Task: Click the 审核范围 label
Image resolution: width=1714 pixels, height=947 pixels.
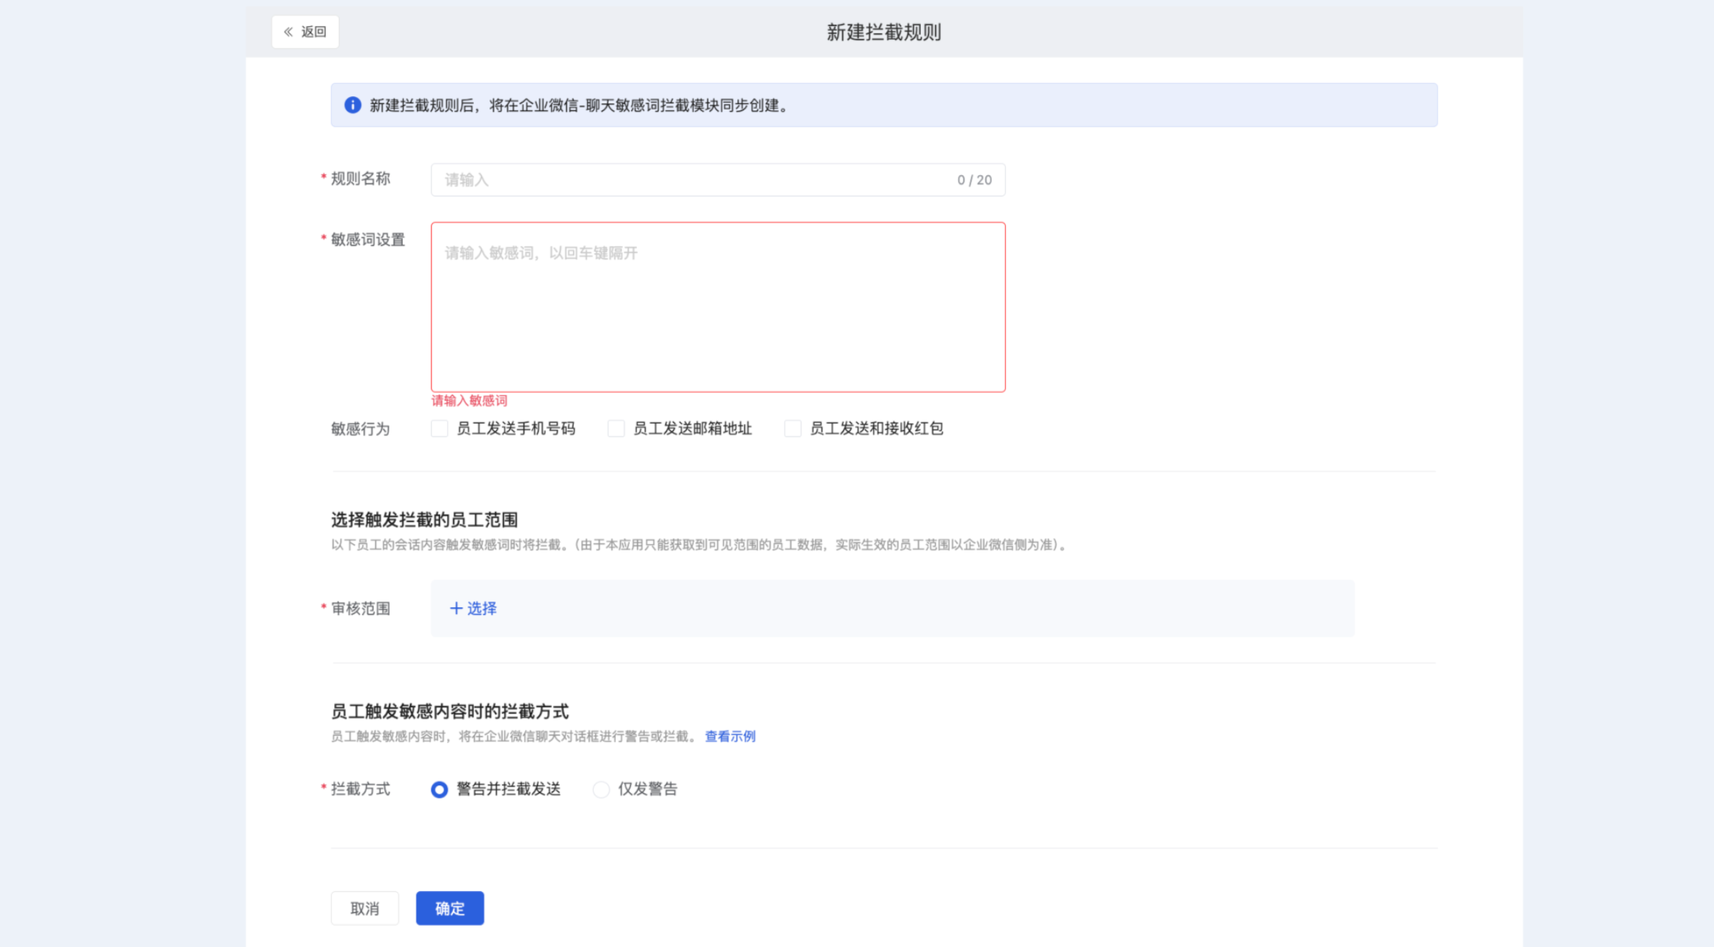Action: pos(360,608)
